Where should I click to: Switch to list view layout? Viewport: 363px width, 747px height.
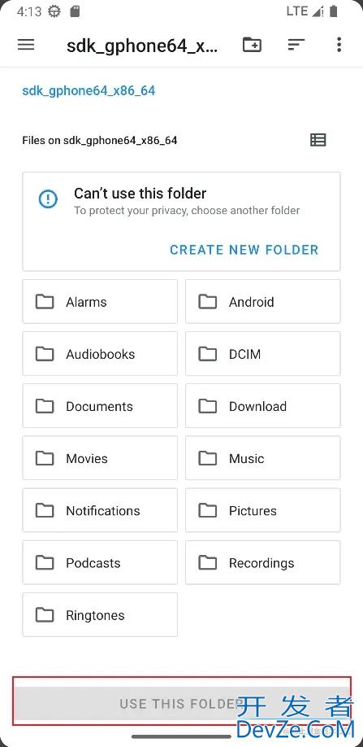coord(318,140)
